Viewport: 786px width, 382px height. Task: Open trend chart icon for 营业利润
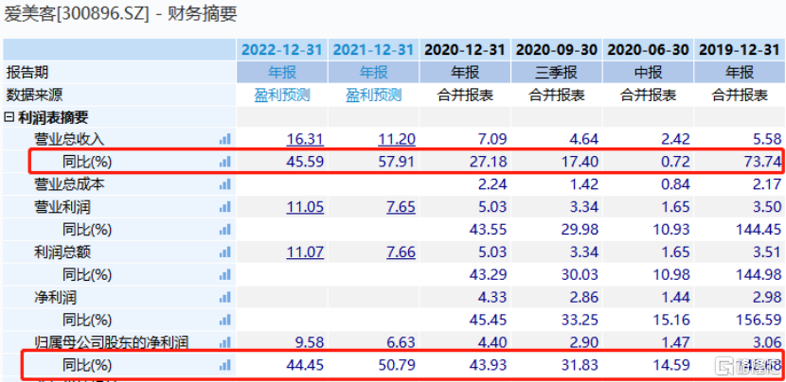click(x=224, y=207)
